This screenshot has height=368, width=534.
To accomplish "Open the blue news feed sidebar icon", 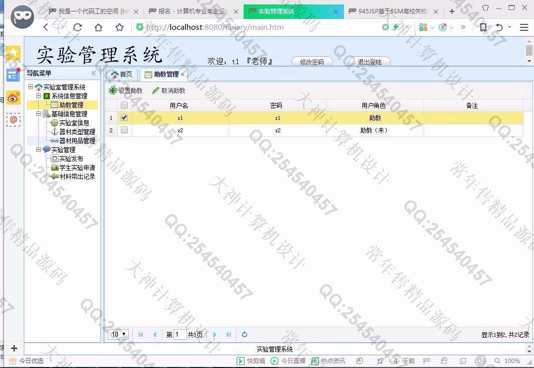I will (13, 75).
